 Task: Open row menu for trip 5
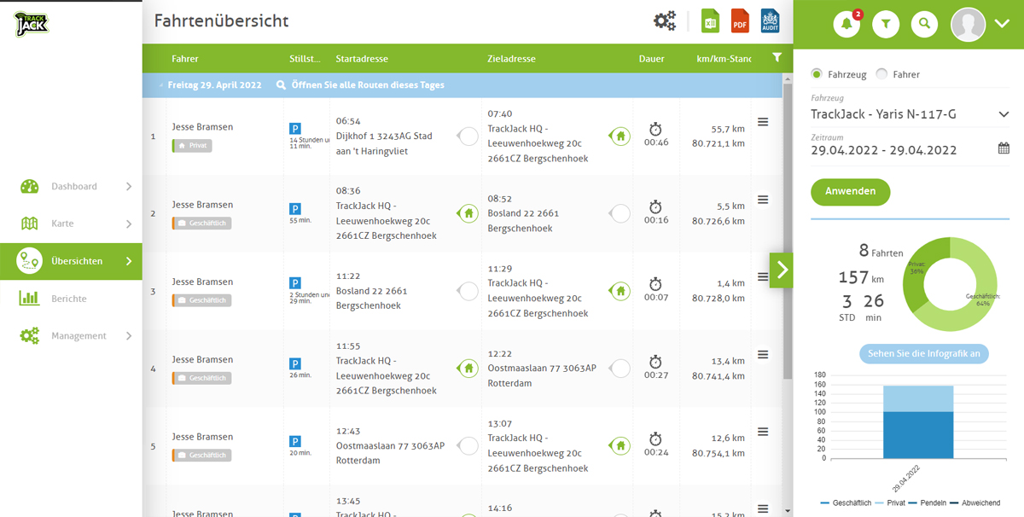tap(763, 432)
